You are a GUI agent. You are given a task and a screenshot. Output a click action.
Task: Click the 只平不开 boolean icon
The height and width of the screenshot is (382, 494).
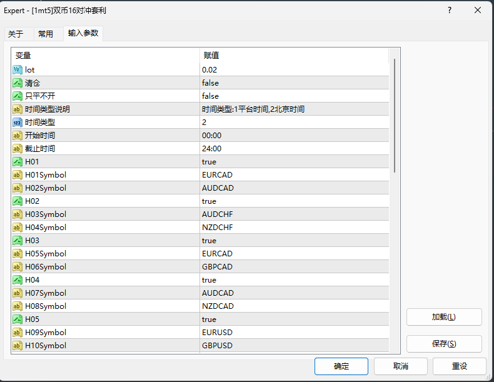click(18, 96)
